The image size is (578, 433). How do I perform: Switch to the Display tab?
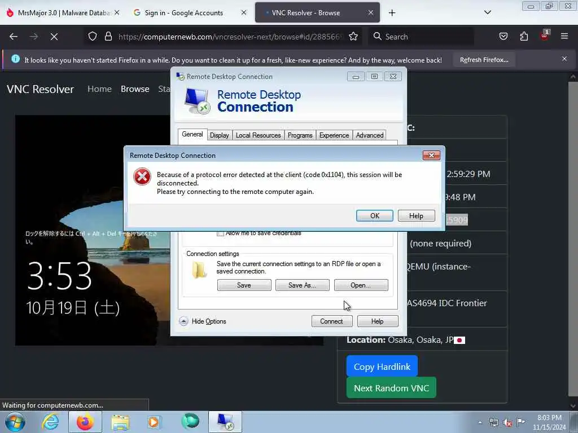pyautogui.click(x=220, y=135)
